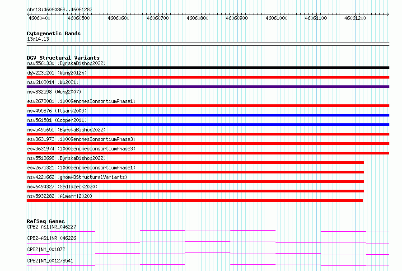Select variant label nsv5495655 (ByrskaBishop2022)
This screenshot has width=402, height=271.
(66, 130)
